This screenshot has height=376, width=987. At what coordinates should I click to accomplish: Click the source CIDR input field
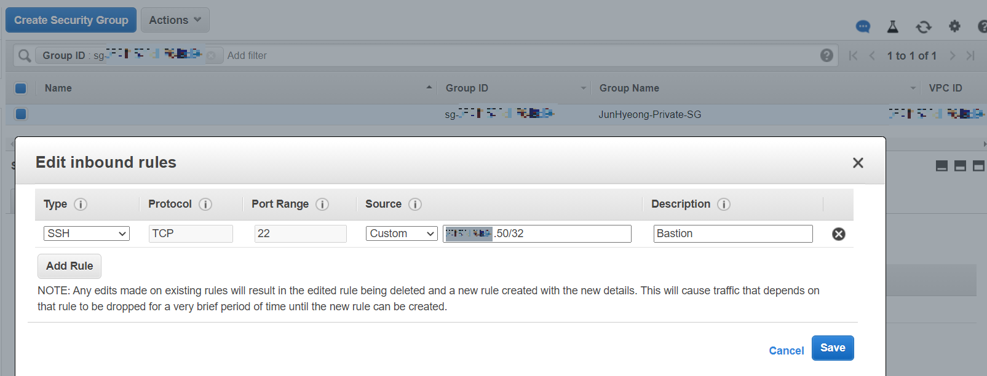[537, 233]
